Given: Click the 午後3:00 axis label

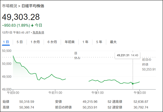Looking at the screenshot, I should point(140,92).
